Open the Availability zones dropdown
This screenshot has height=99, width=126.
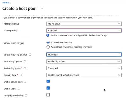coord(84,68)
